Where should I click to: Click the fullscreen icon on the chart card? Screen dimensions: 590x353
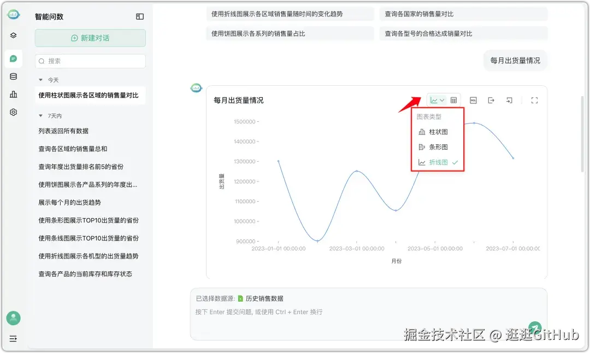coord(534,101)
